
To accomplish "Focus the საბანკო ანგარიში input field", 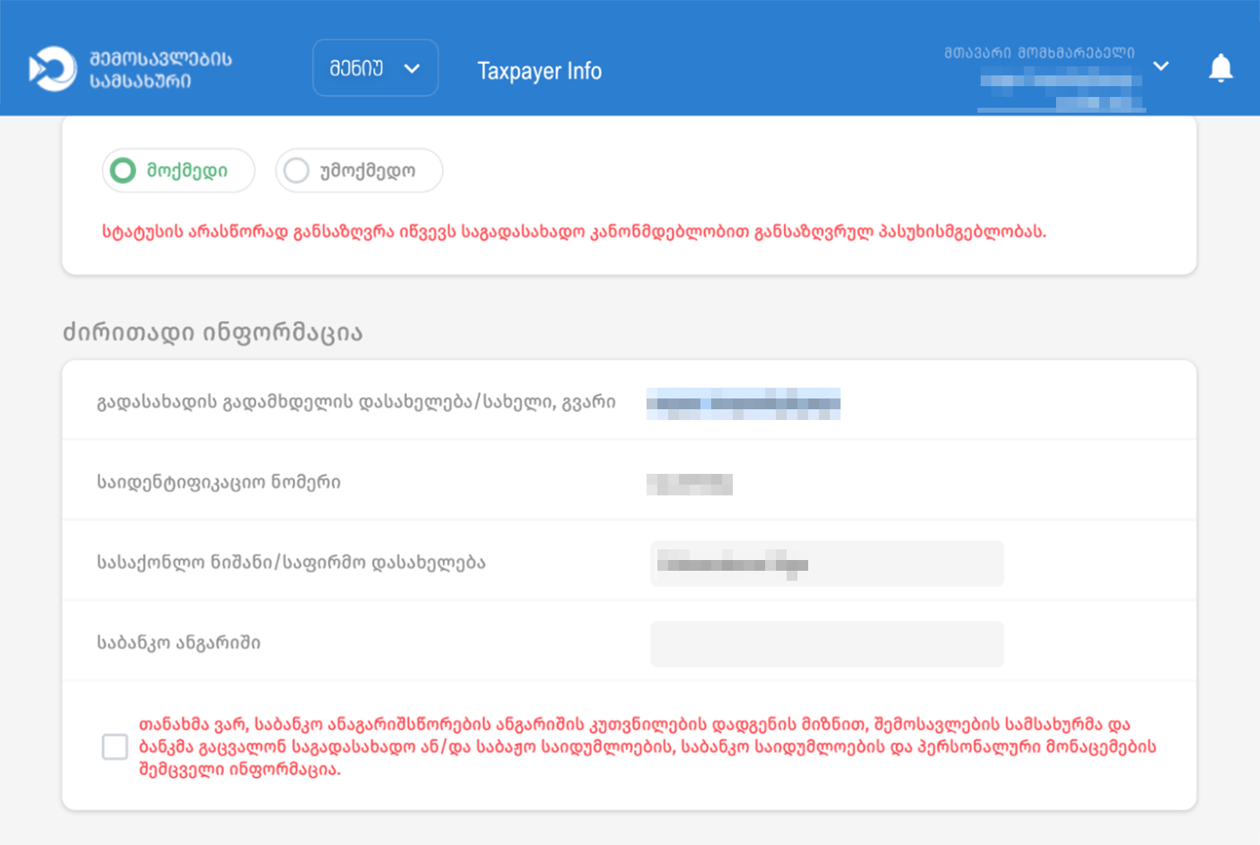I will 826,644.
